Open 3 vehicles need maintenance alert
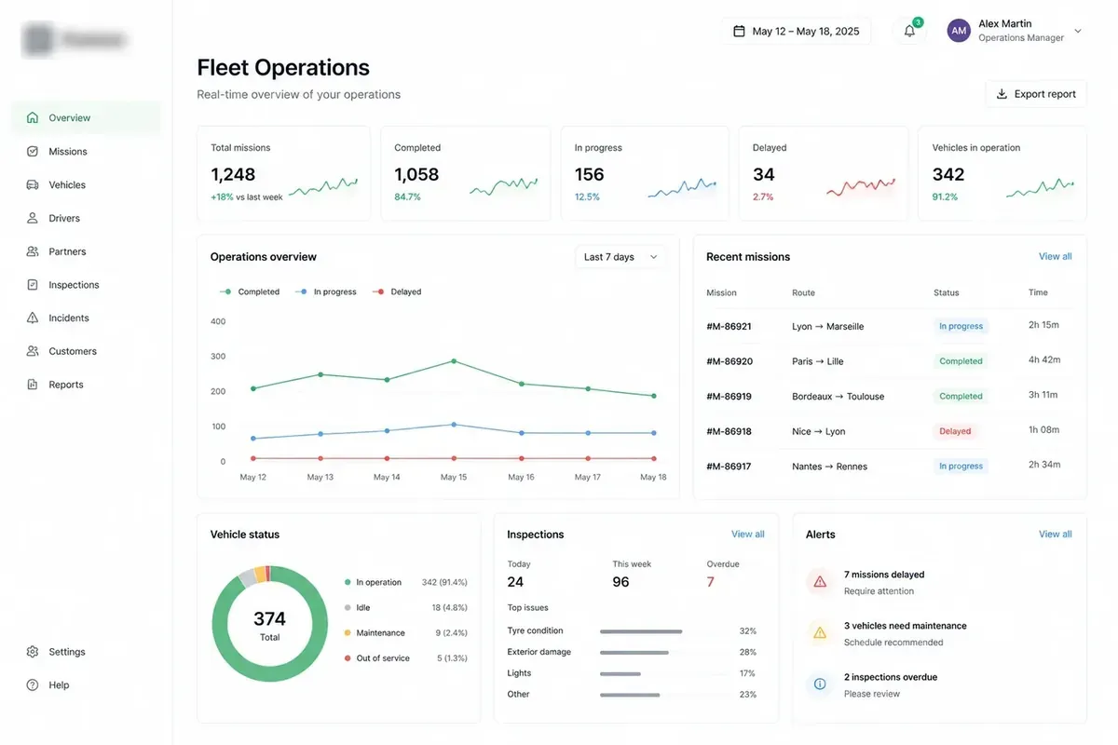The width and height of the screenshot is (1118, 745). [x=939, y=633]
